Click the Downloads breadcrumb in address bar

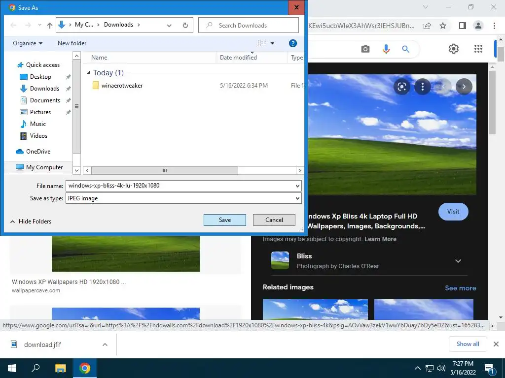tap(118, 25)
